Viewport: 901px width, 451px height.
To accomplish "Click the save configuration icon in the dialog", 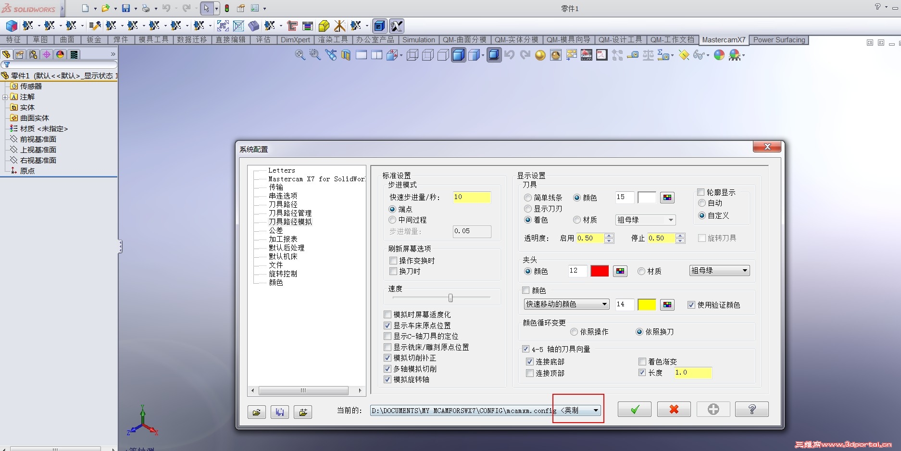I will [279, 412].
